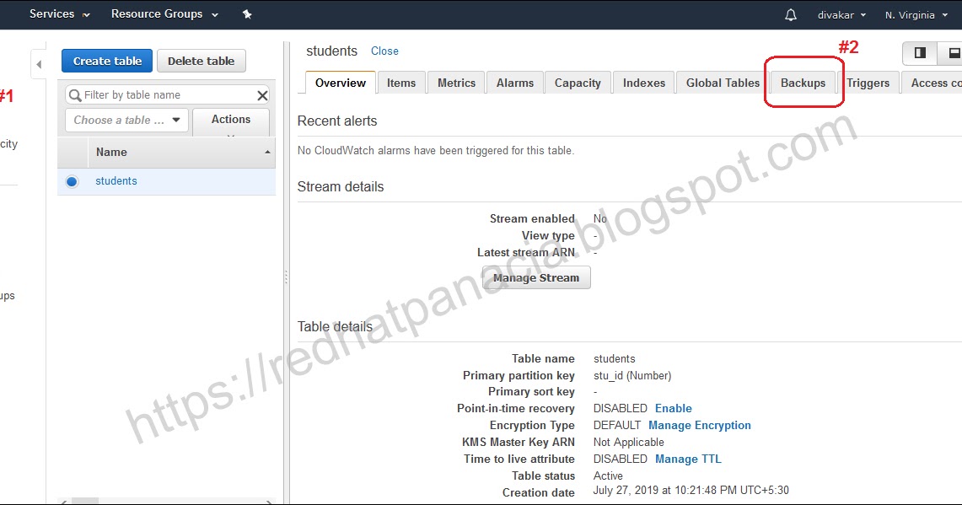Open the Services menu
The image size is (962, 505).
[x=52, y=14]
